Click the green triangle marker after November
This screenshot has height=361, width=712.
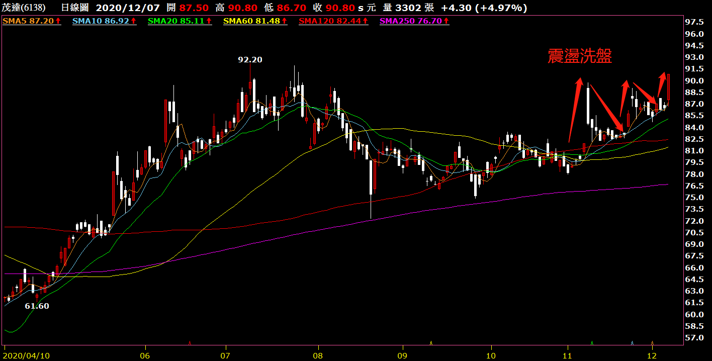592,343
